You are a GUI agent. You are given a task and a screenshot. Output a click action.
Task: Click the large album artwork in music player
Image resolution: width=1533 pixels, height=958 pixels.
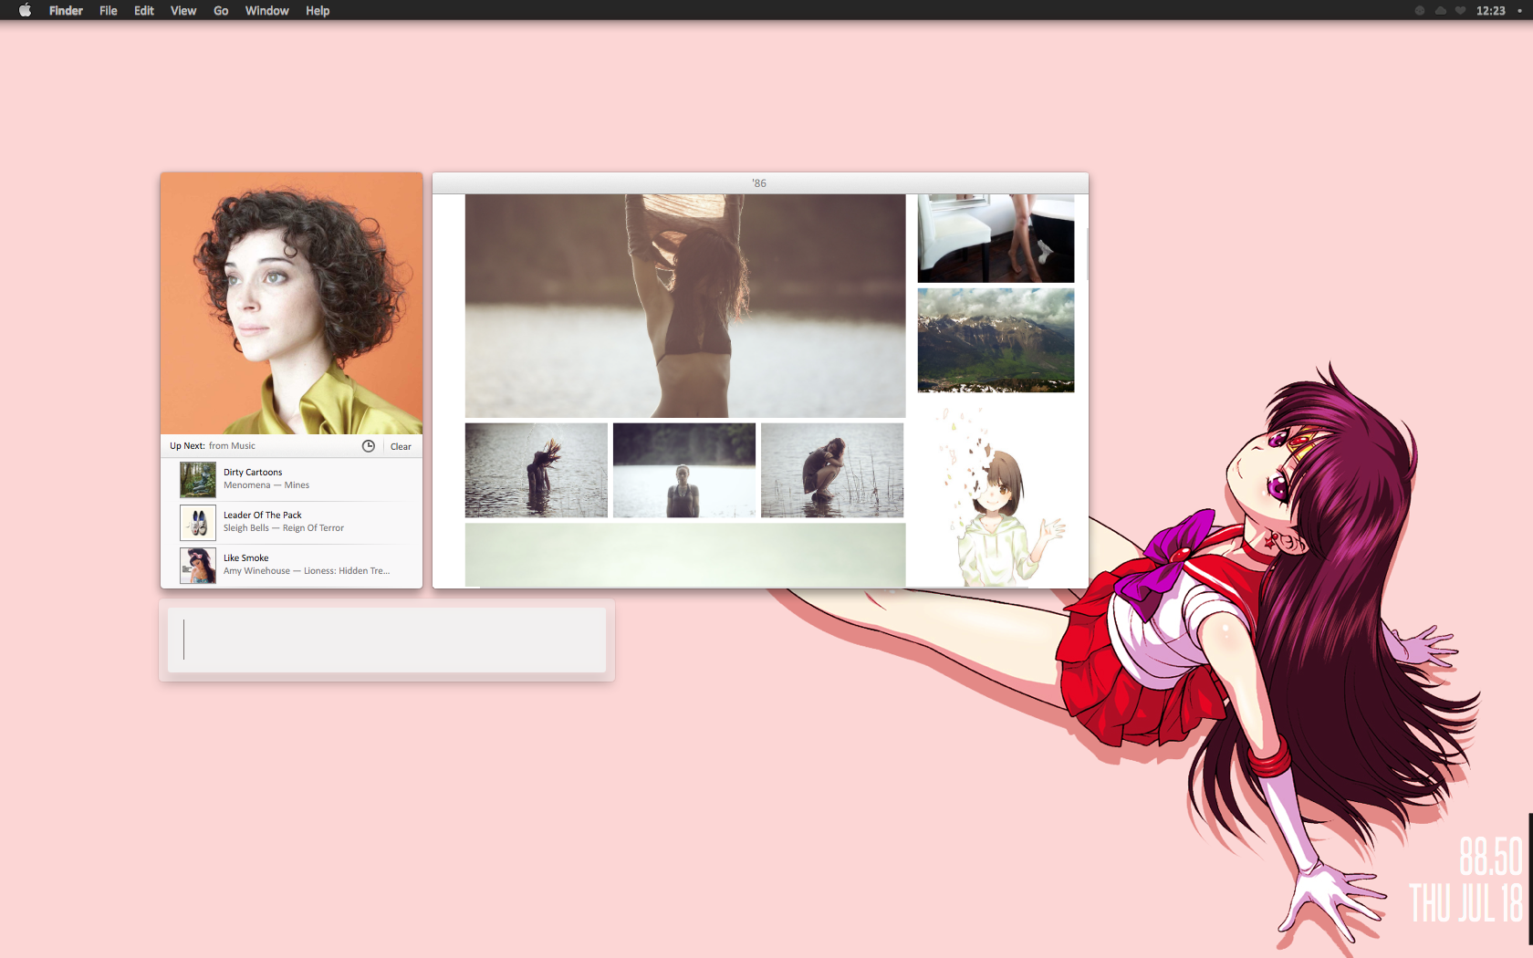291,303
